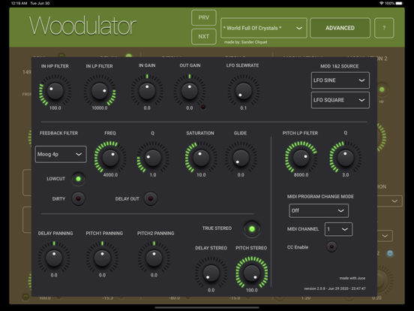Close the ADVANCED settings panel
Image resolution: width=414 pixels, height=311 pixels.
(x=340, y=28)
